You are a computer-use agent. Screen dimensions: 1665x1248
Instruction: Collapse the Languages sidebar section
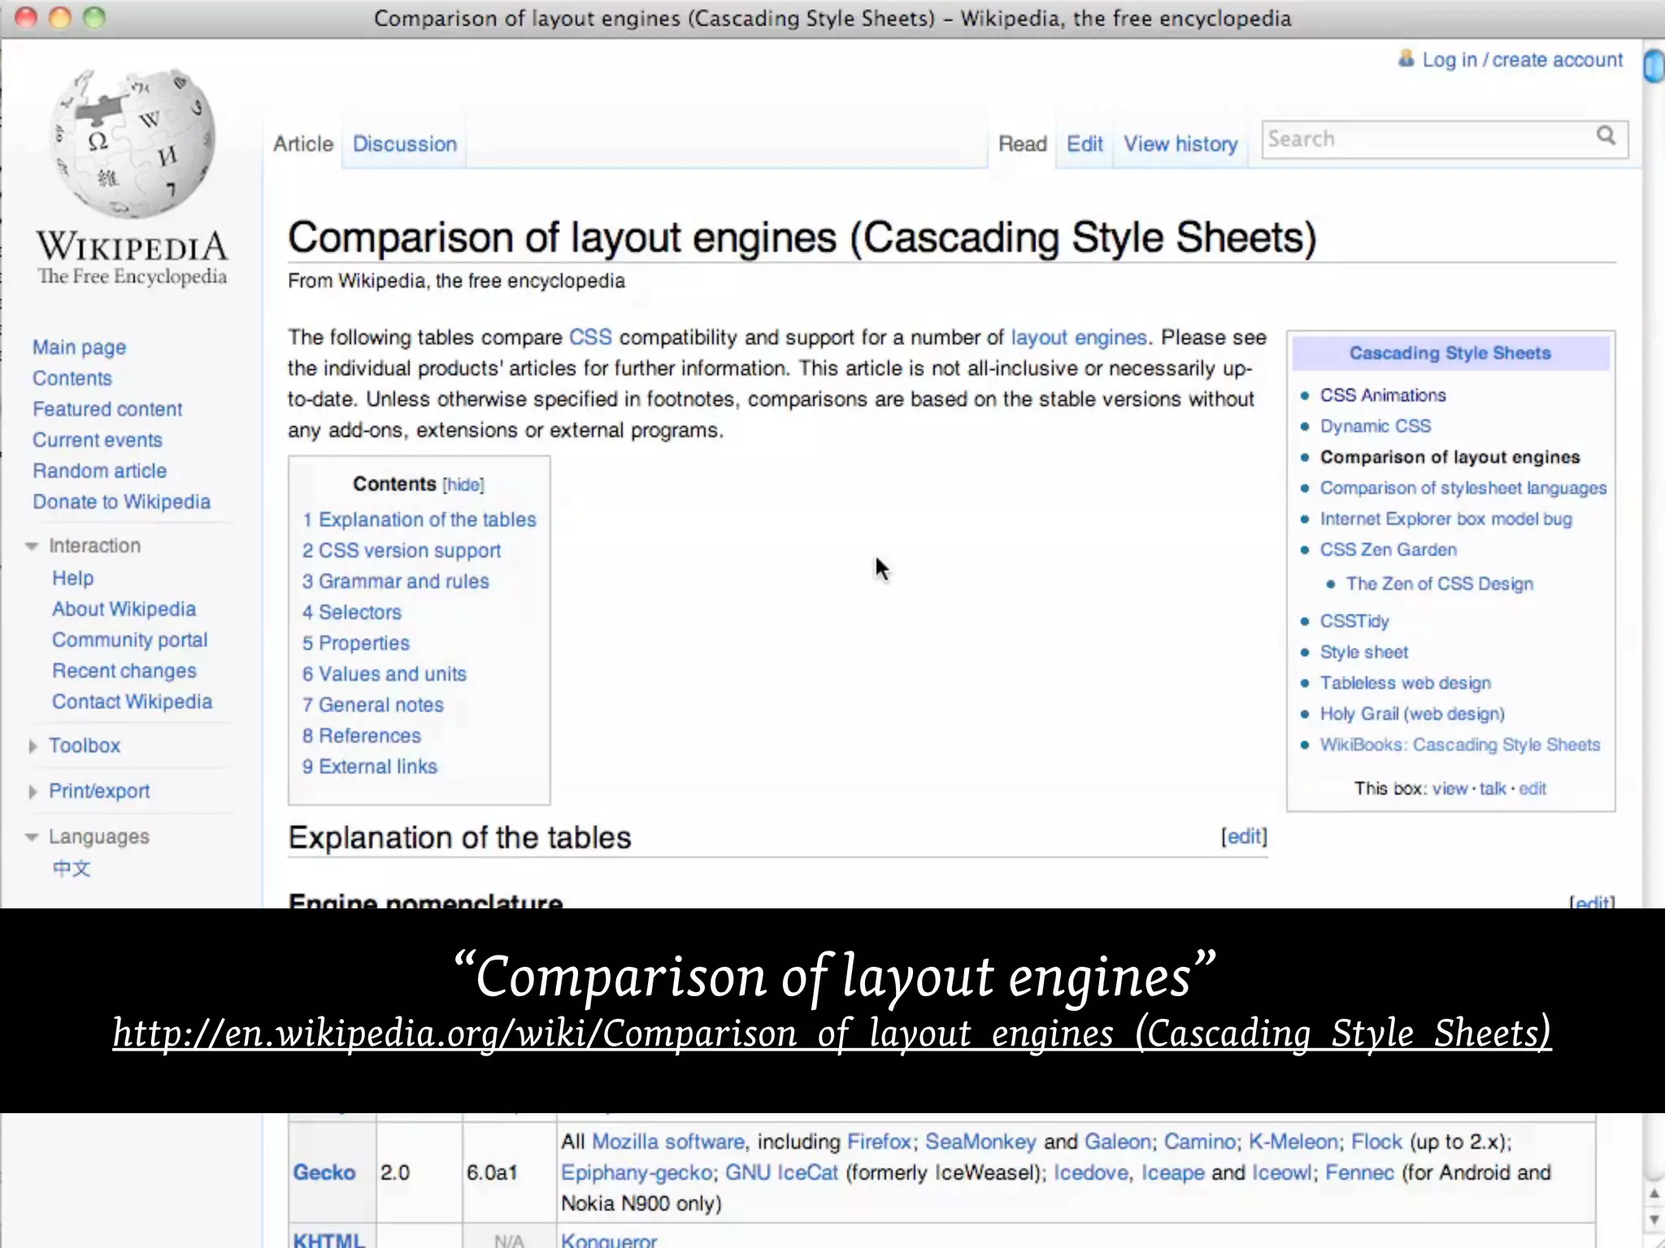(32, 837)
